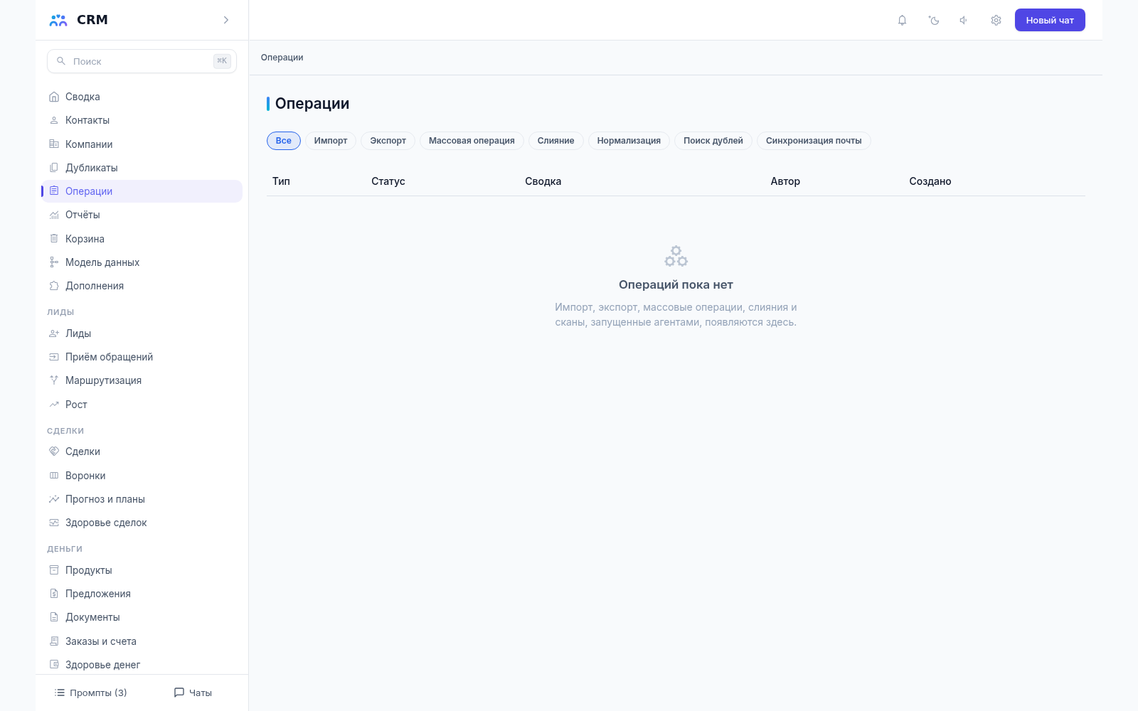The image size is (1138, 711).
Task: Click the Отчёты chart icon
Action: [x=54, y=215]
